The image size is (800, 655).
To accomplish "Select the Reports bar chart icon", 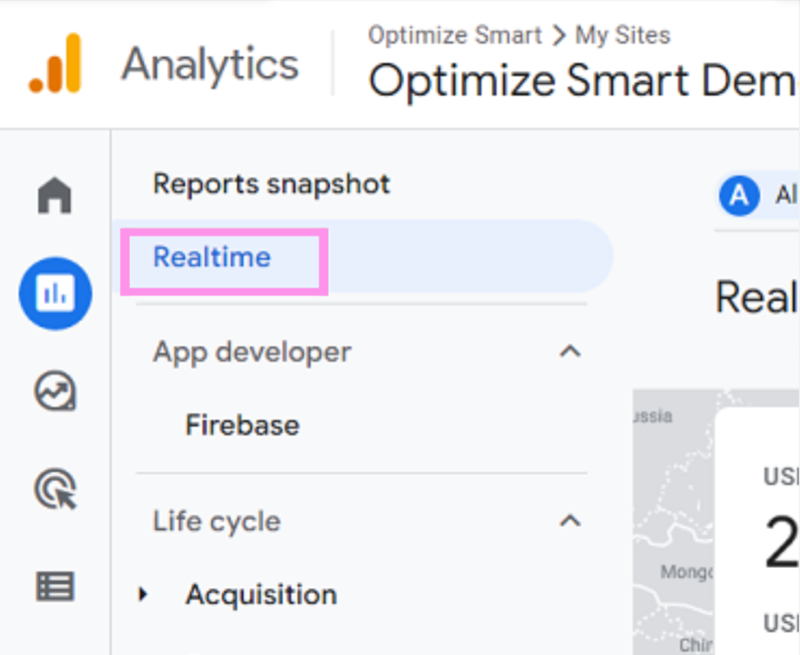I will point(55,294).
